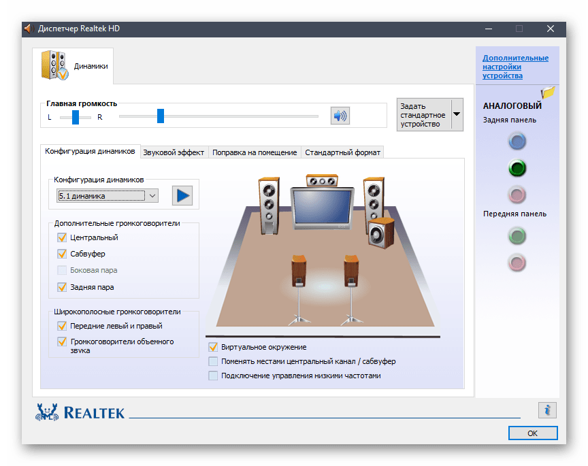
Task: Switch to the Звуковой эффект tab
Action: pos(174,153)
